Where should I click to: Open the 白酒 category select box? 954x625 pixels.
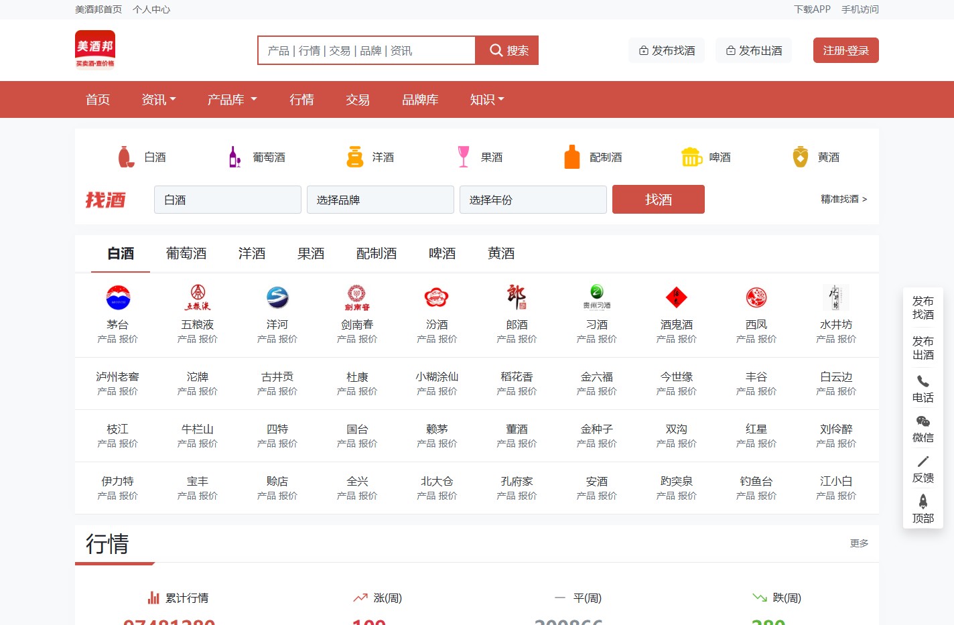click(x=228, y=200)
